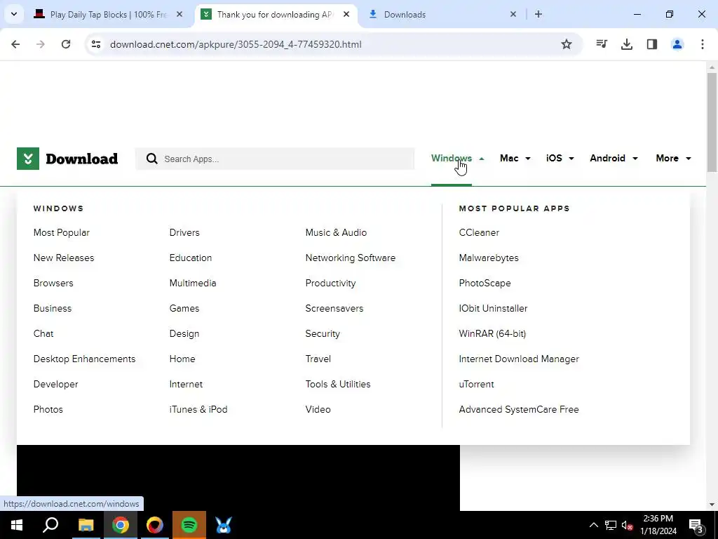Viewport: 718px width, 539px height.
Task: Open tab search dropdown arrow
Action: point(14,14)
